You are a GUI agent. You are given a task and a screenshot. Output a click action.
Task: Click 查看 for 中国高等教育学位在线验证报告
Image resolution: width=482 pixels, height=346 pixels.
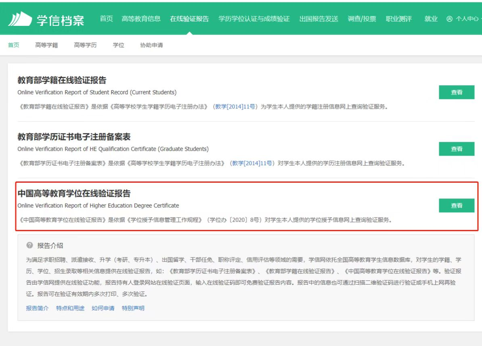pyautogui.click(x=457, y=206)
